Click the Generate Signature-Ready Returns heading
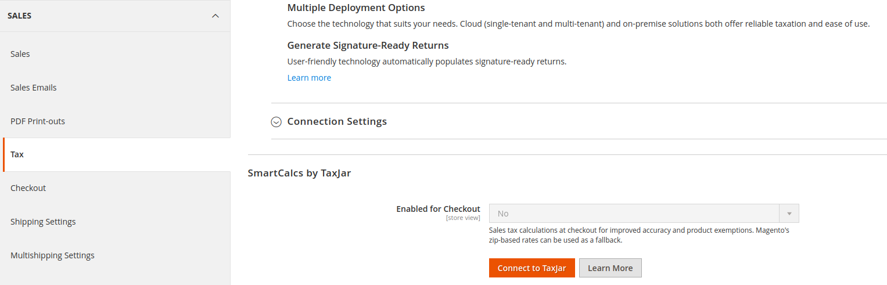Image resolution: width=887 pixels, height=285 pixels. point(368,45)
